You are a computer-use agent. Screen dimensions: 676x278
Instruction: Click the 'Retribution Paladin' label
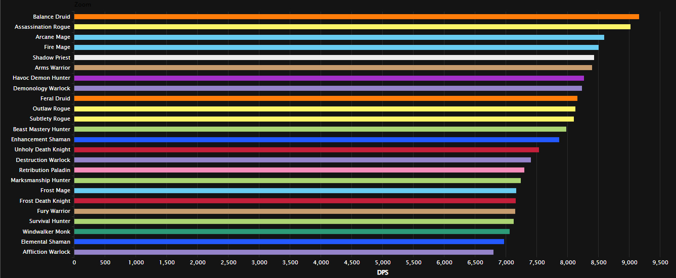(45, 170)
